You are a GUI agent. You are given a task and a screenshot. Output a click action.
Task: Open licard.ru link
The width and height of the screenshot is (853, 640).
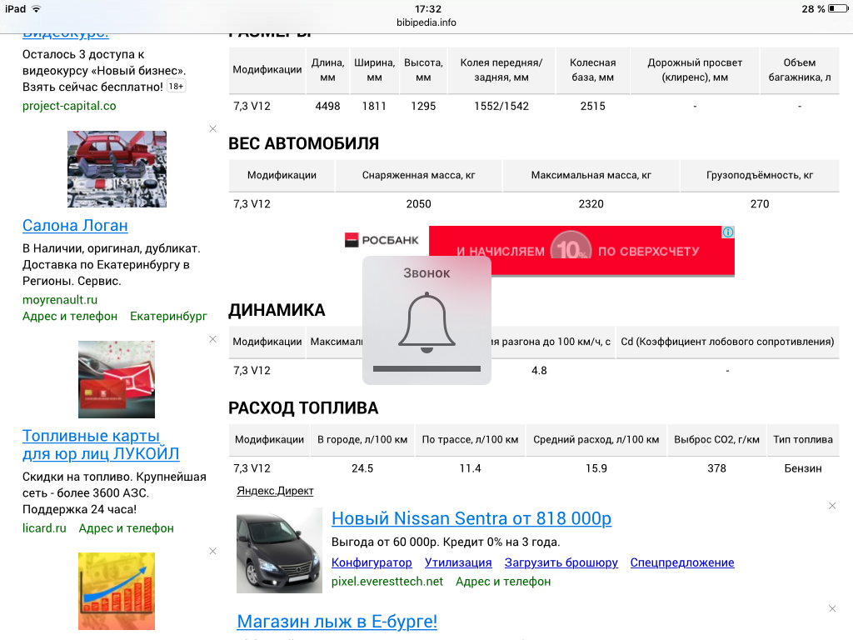(x=44, y=527)
